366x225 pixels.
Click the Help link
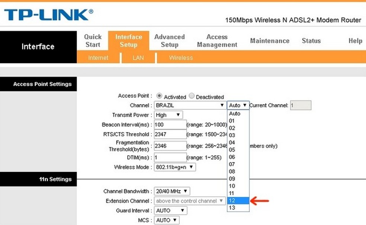click(x=355, y=41)
